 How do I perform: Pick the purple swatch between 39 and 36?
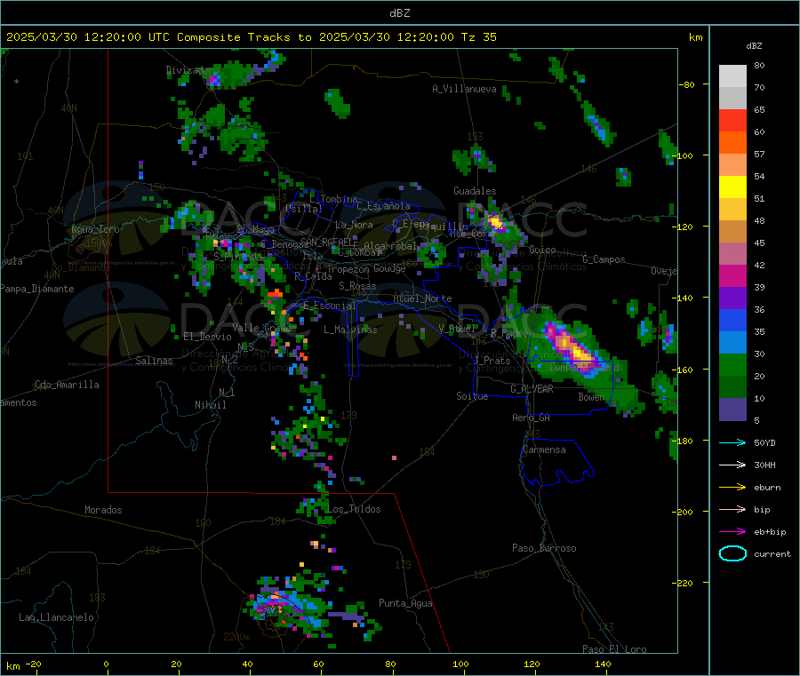(732, 298)
